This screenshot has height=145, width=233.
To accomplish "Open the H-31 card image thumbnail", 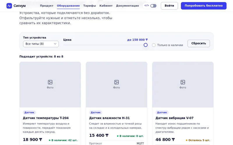I will tap(116, 84).
